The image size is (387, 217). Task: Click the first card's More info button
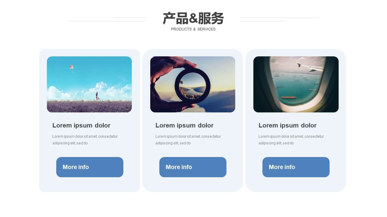pyautogui.click(x=90, y=167)
